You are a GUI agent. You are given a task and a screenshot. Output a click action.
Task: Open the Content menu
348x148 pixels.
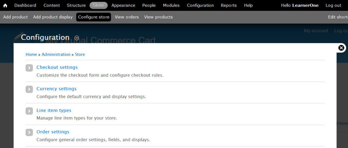pyautogui.click(x=52, y=5)
